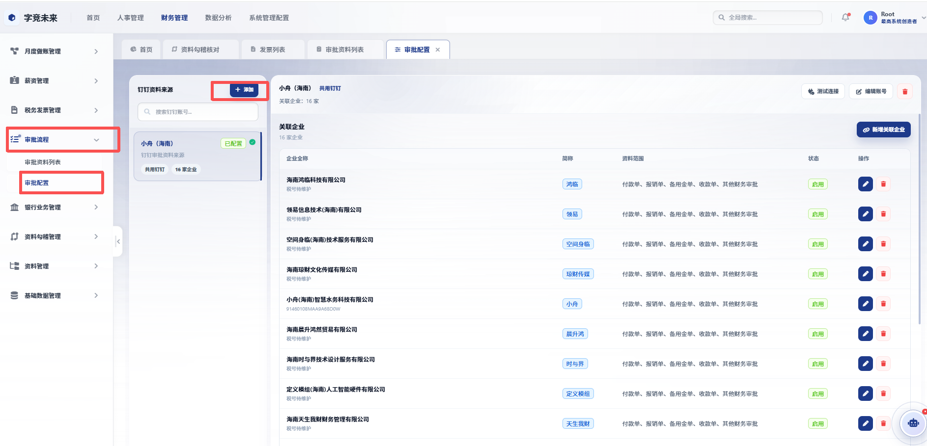927x446 pixels.
Task: Edit the 定义模组(海南)人工智能硬件有限公司 row
Action: point(865,394)
